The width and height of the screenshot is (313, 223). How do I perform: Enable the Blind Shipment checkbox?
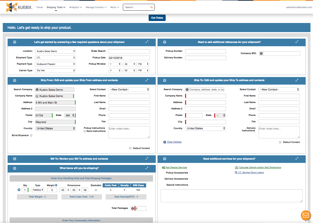(31, 135)
